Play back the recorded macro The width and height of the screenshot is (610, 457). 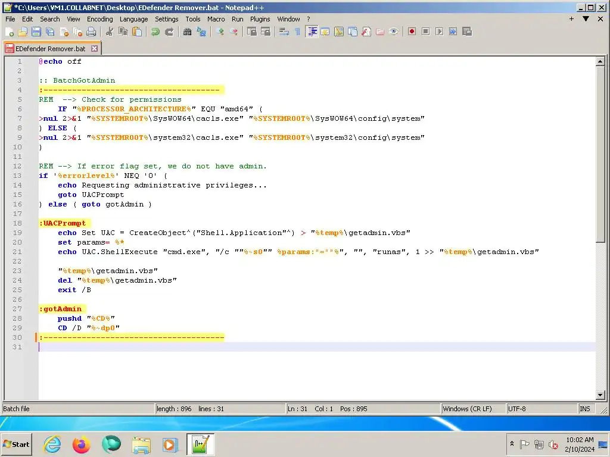click(439, 32)
